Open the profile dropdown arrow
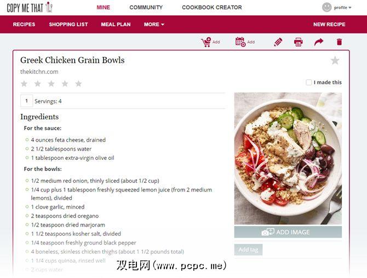Screen dimensions: 367x278 [x=350, y=8]
